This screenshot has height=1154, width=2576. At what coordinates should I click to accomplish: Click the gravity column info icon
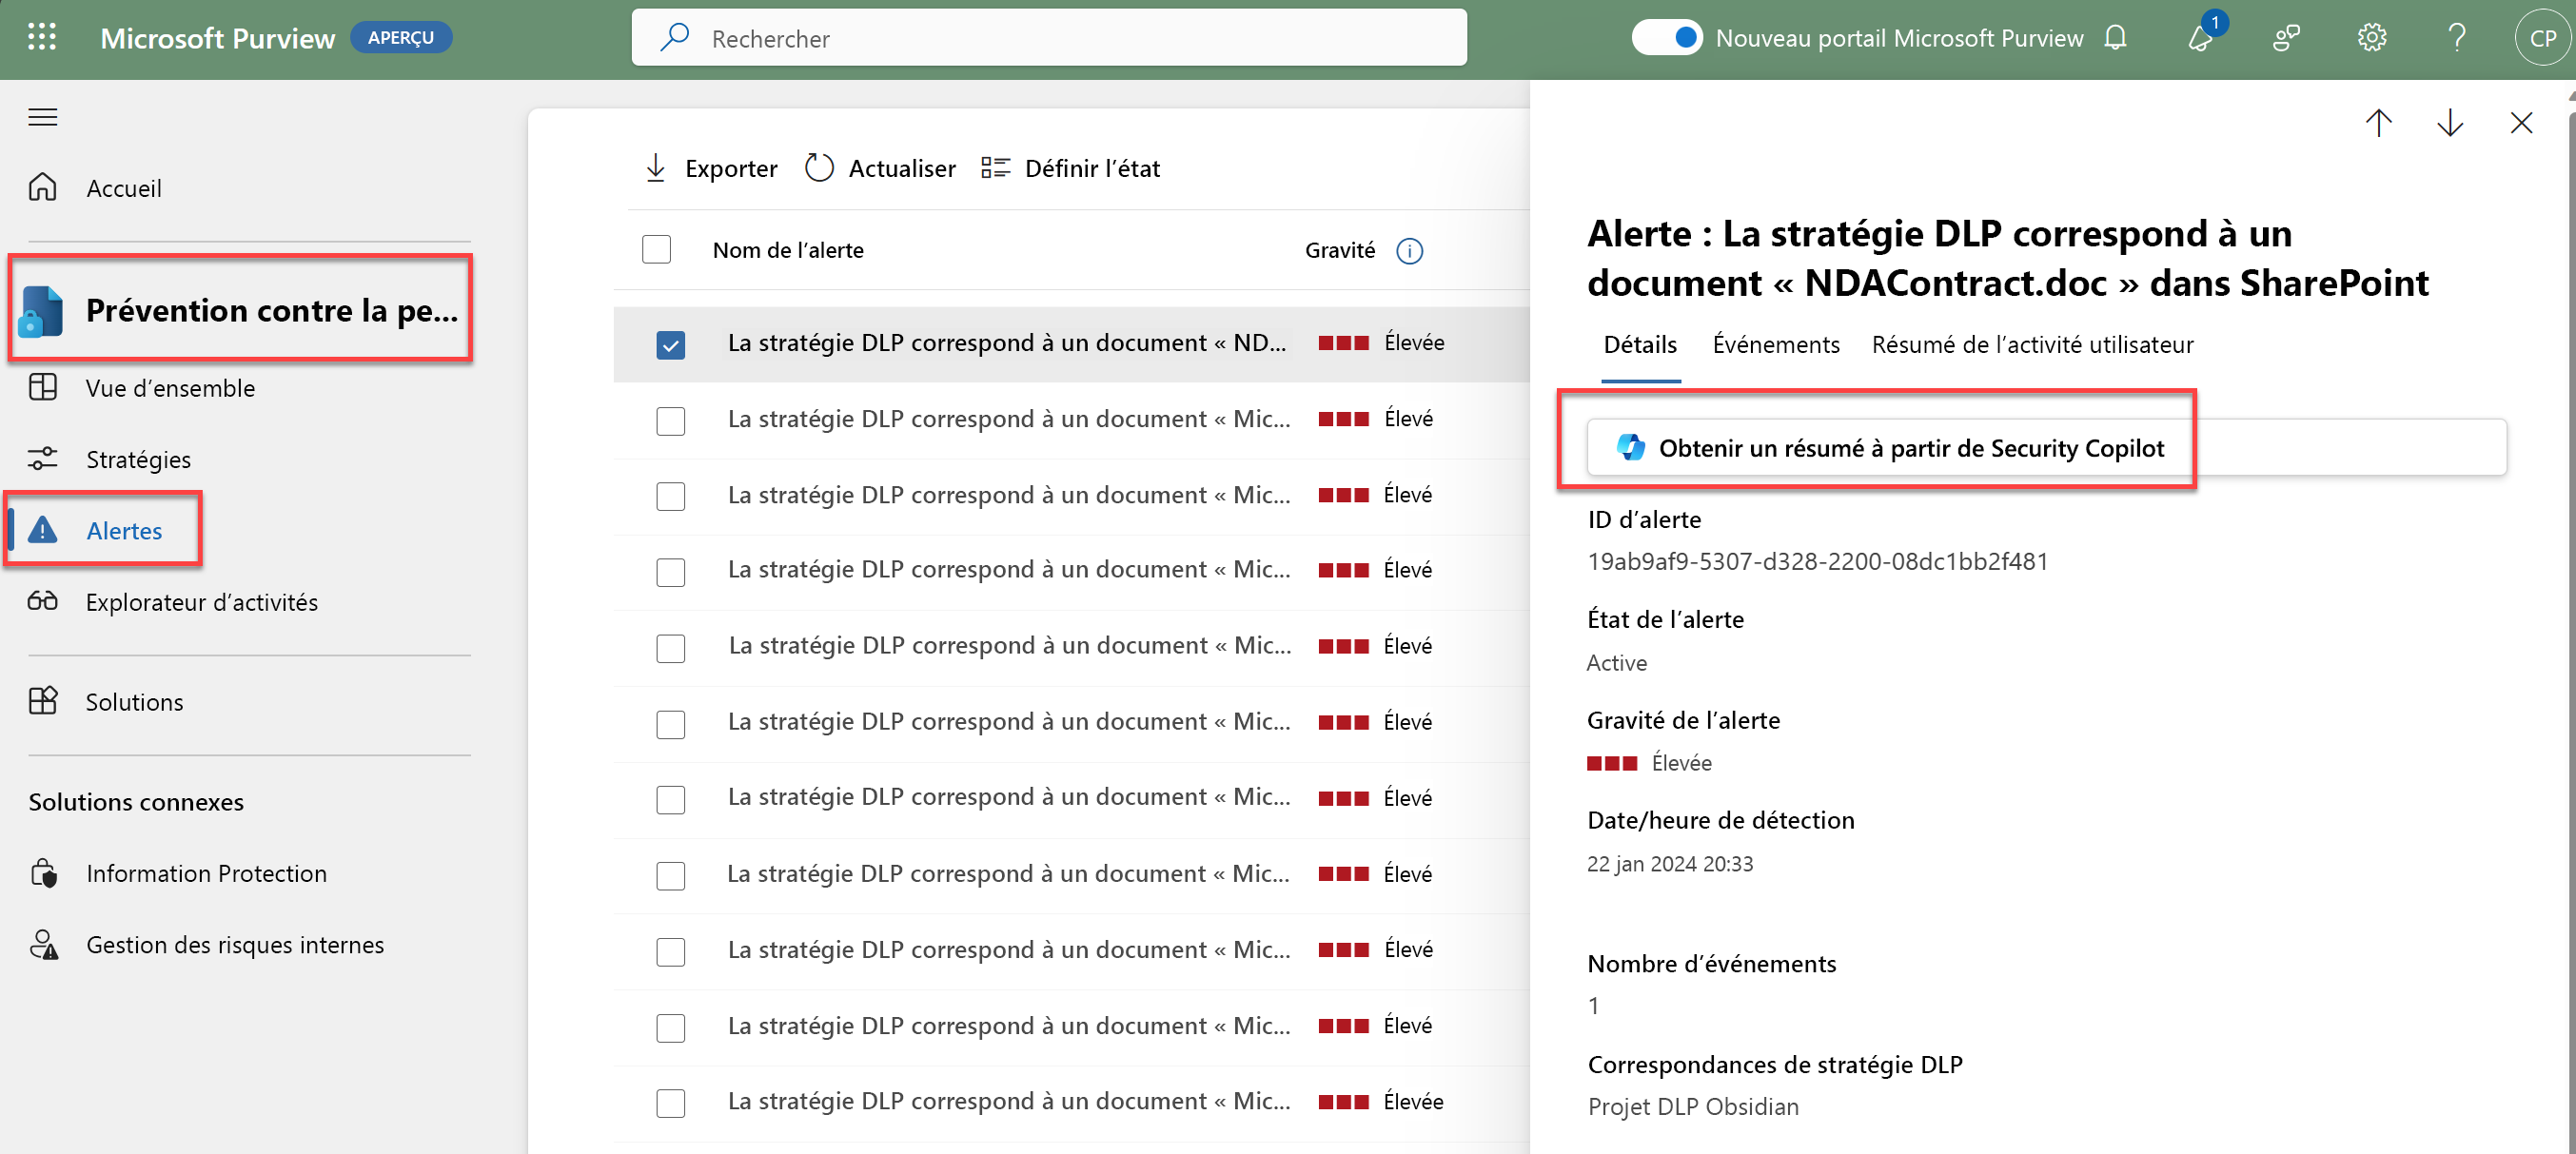pyautogui.click(x=1409, y=251)
